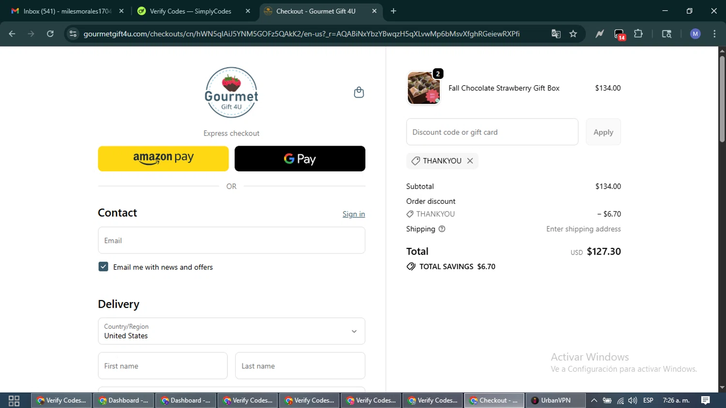Open the Windows Task View icon
This screenshot has height=408, width=726.
pos(14,400)
